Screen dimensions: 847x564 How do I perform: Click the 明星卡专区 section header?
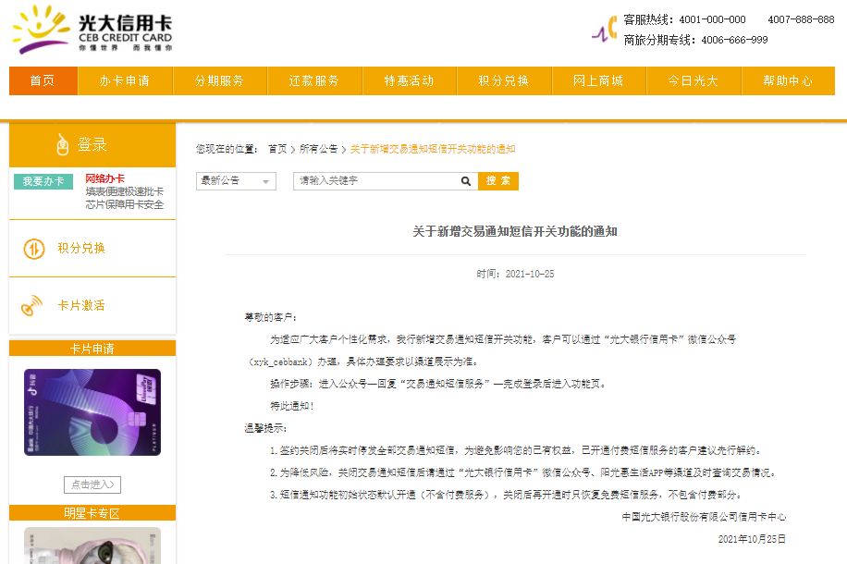pos(92,513)
